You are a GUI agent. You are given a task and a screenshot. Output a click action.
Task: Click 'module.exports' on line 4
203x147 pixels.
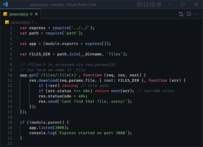click(x=62, y=44)
